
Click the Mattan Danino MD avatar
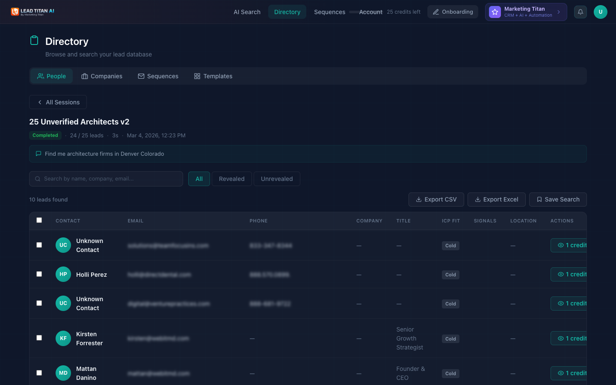63,373
